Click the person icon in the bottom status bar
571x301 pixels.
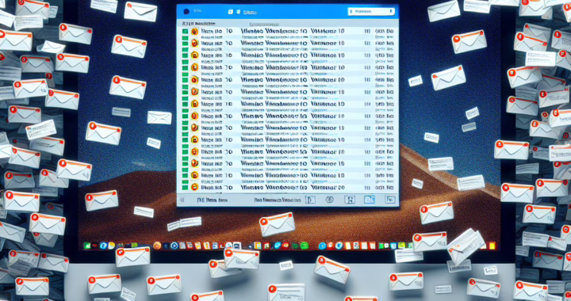tap(350, 200)
